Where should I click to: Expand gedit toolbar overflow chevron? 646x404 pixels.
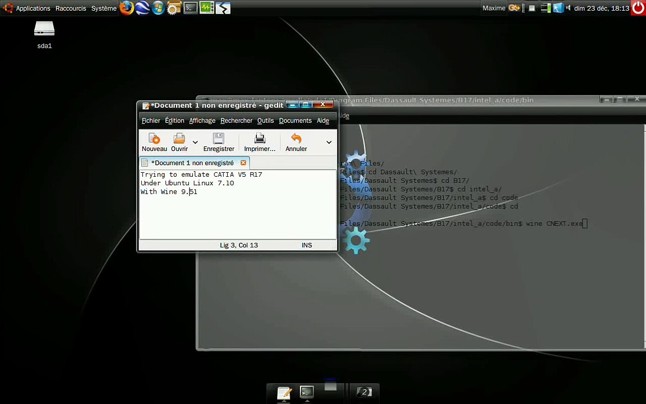point(329,142)
